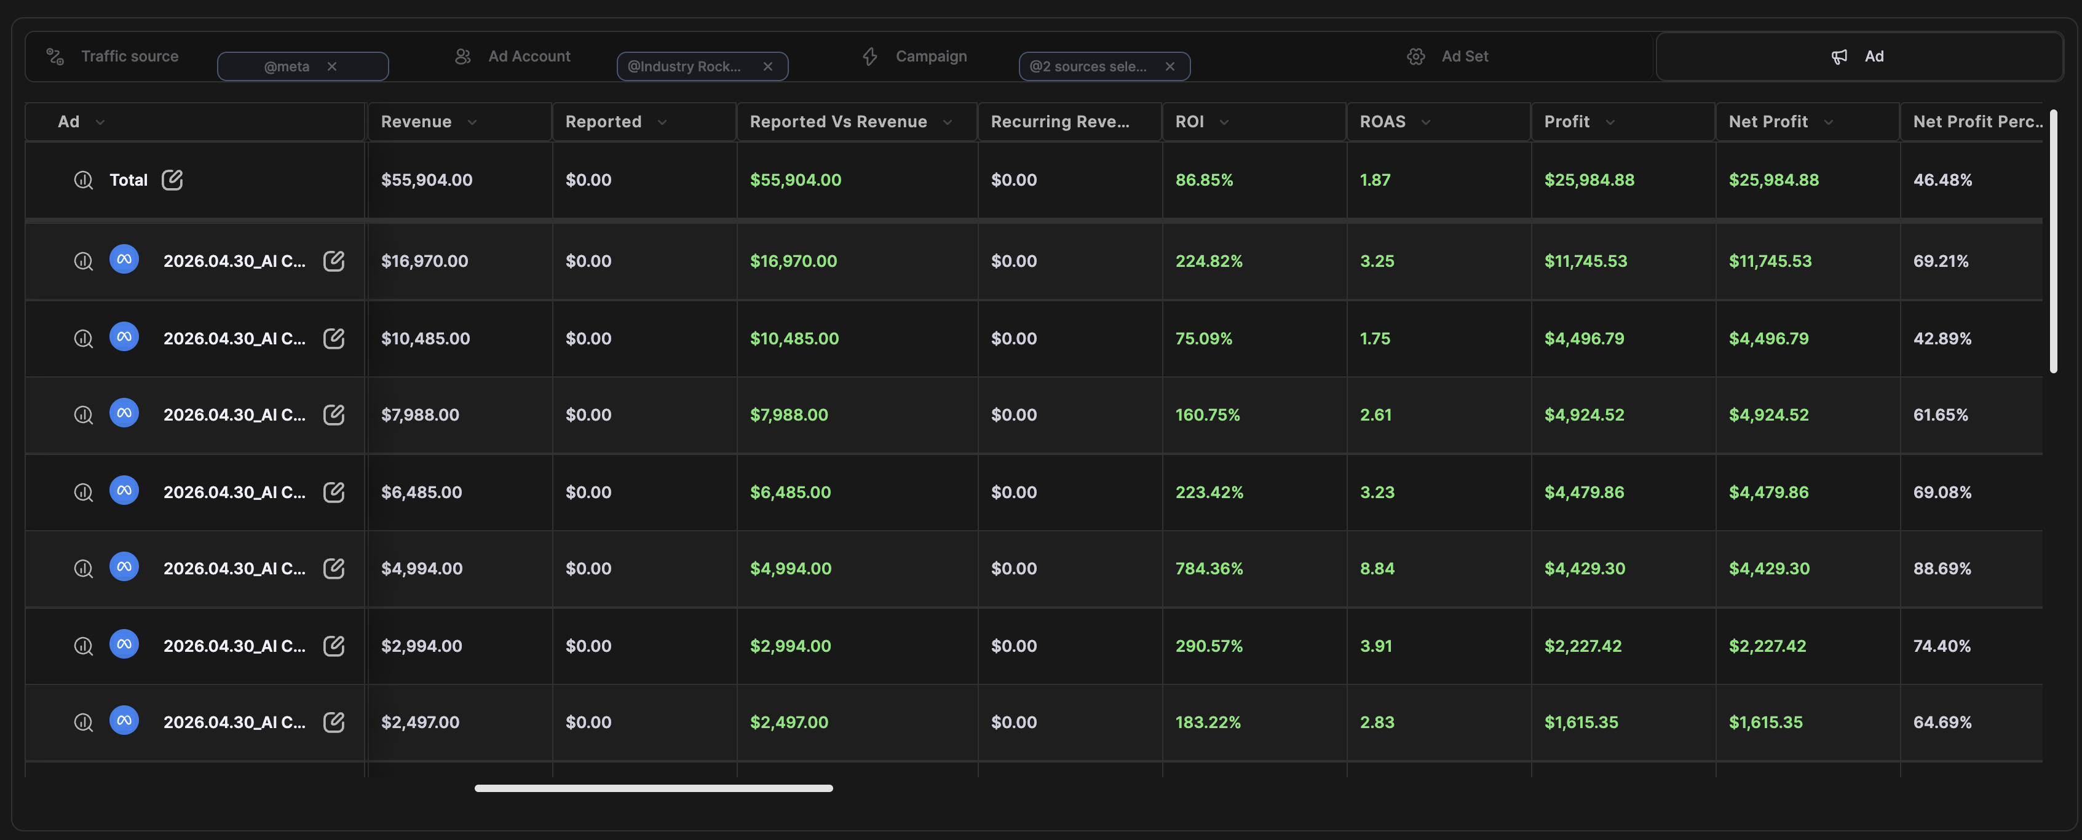
Task: Open analytics icon in $6,485.00 revenue row
Action: coord(83,493)
